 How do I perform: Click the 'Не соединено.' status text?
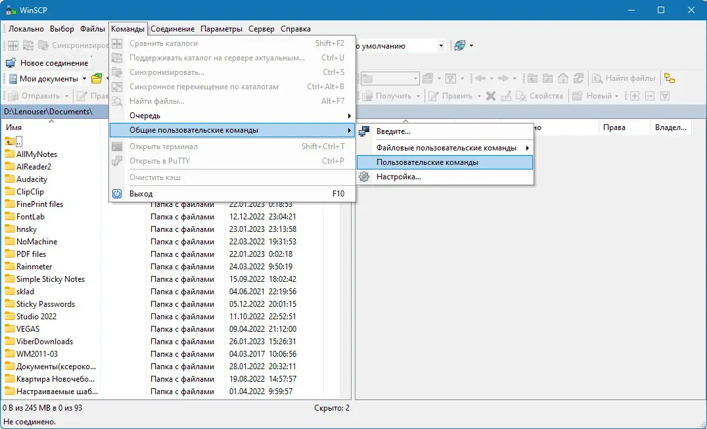(x=30, y=422)
